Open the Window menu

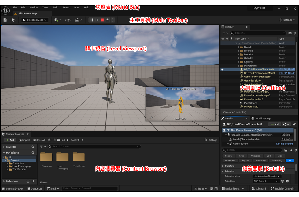click(x=34, y=7)
